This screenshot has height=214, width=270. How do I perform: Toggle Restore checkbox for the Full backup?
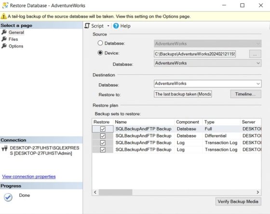(x=103, y=129)
